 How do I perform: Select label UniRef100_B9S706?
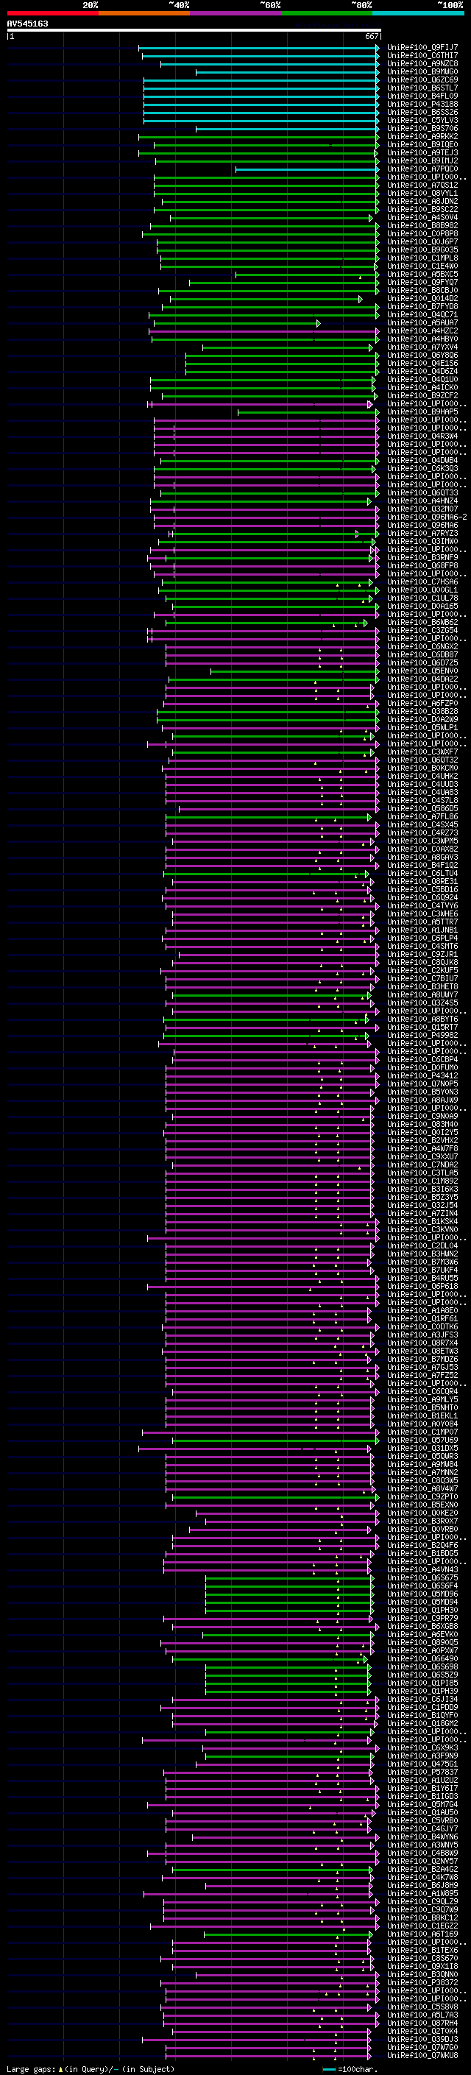pyautogui.click(x=422, y=128)
